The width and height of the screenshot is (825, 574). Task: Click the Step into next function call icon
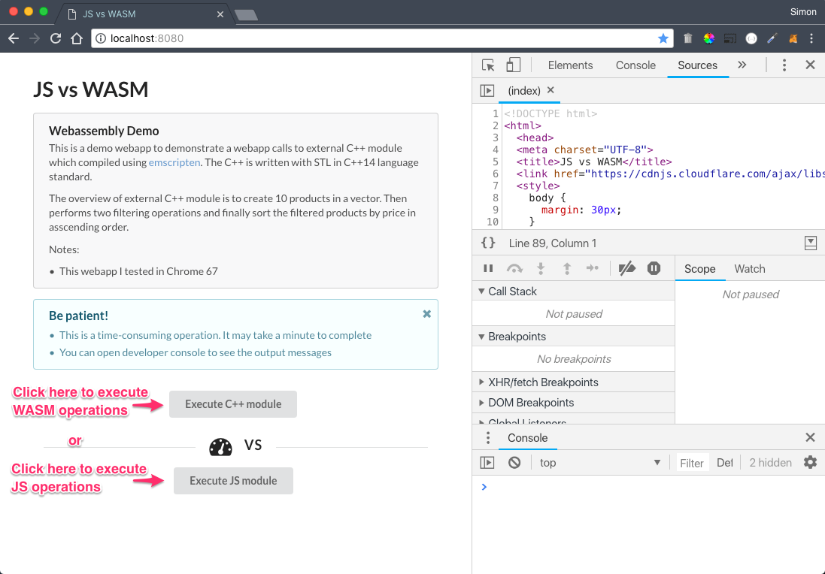[x=541, y=268]
